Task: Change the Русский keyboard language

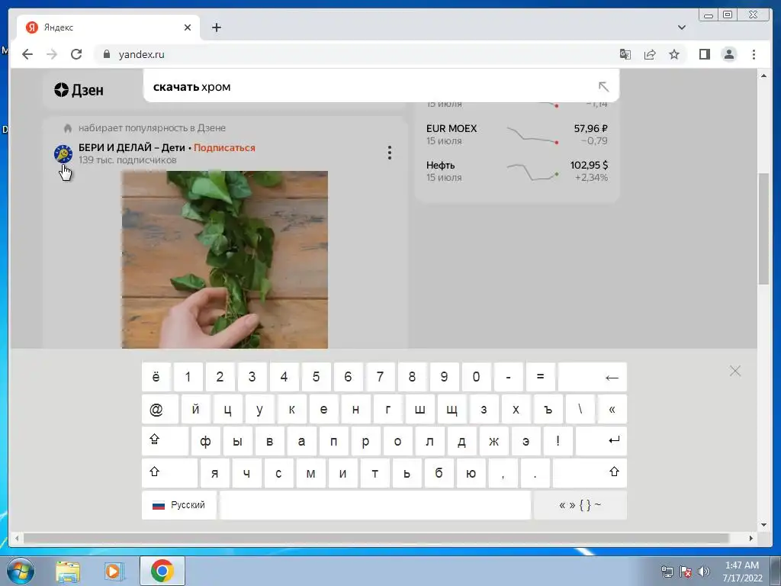Action: pyautogui.click(x=178, y=505)
